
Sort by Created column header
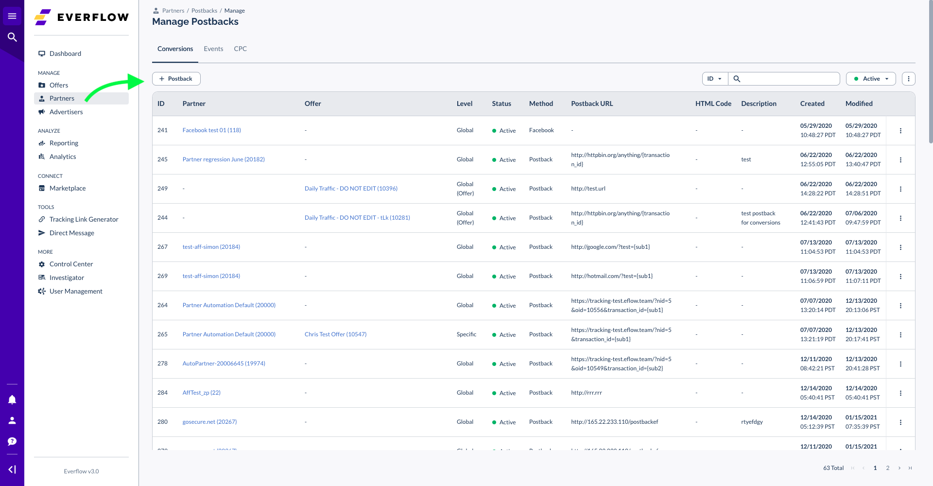(812, 104)
